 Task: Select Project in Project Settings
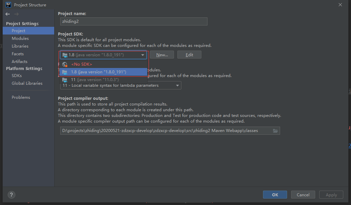point(28,31)
